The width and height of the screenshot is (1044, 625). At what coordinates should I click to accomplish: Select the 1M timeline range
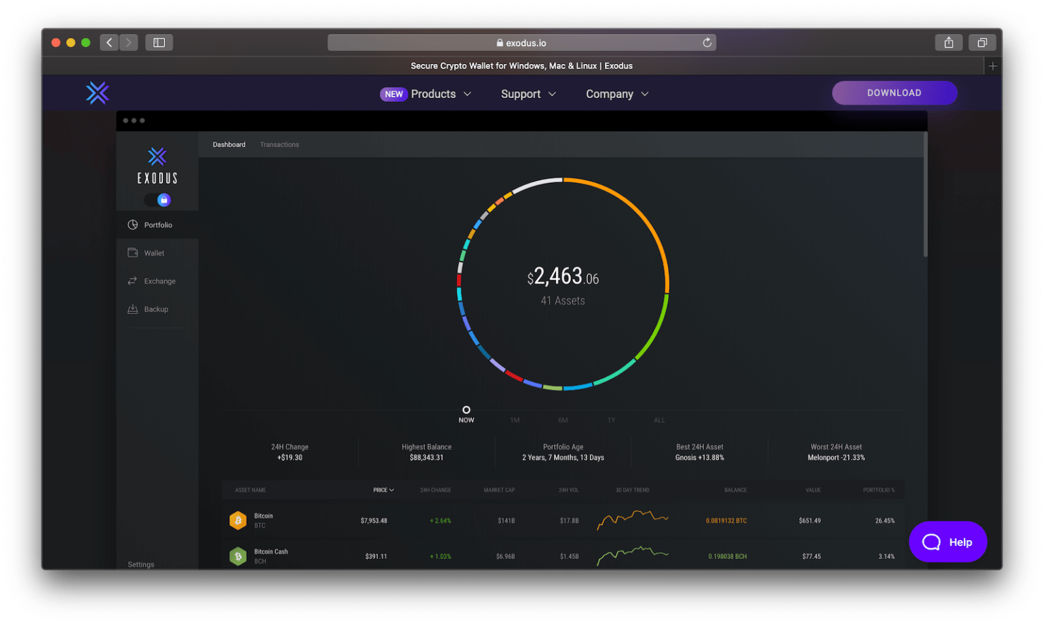pos(515,420)
